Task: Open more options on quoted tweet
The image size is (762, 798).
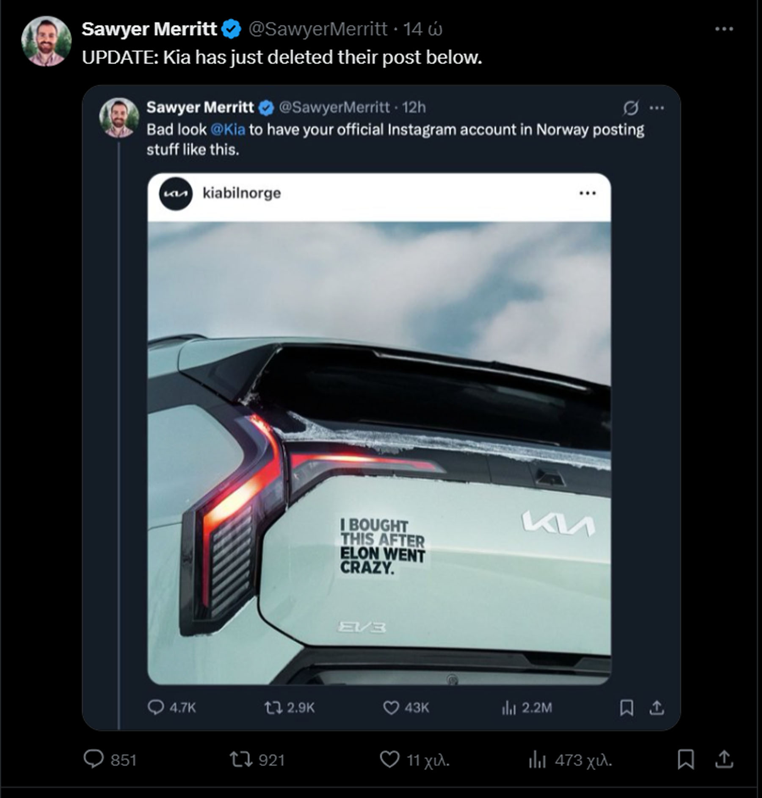Action: [657, 108]
